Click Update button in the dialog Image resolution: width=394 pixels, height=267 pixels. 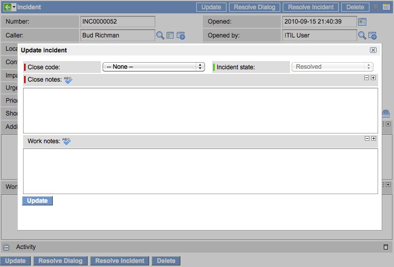click(x=37, y=201)
